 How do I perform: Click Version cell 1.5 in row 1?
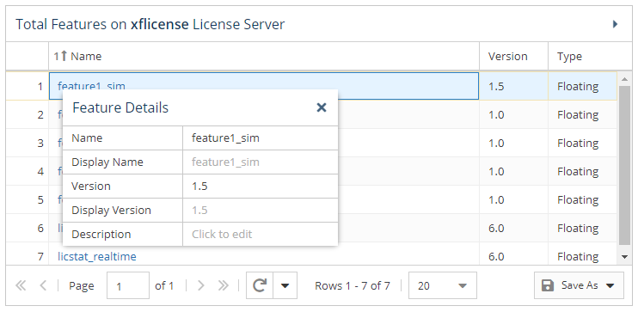coord(513,86)
